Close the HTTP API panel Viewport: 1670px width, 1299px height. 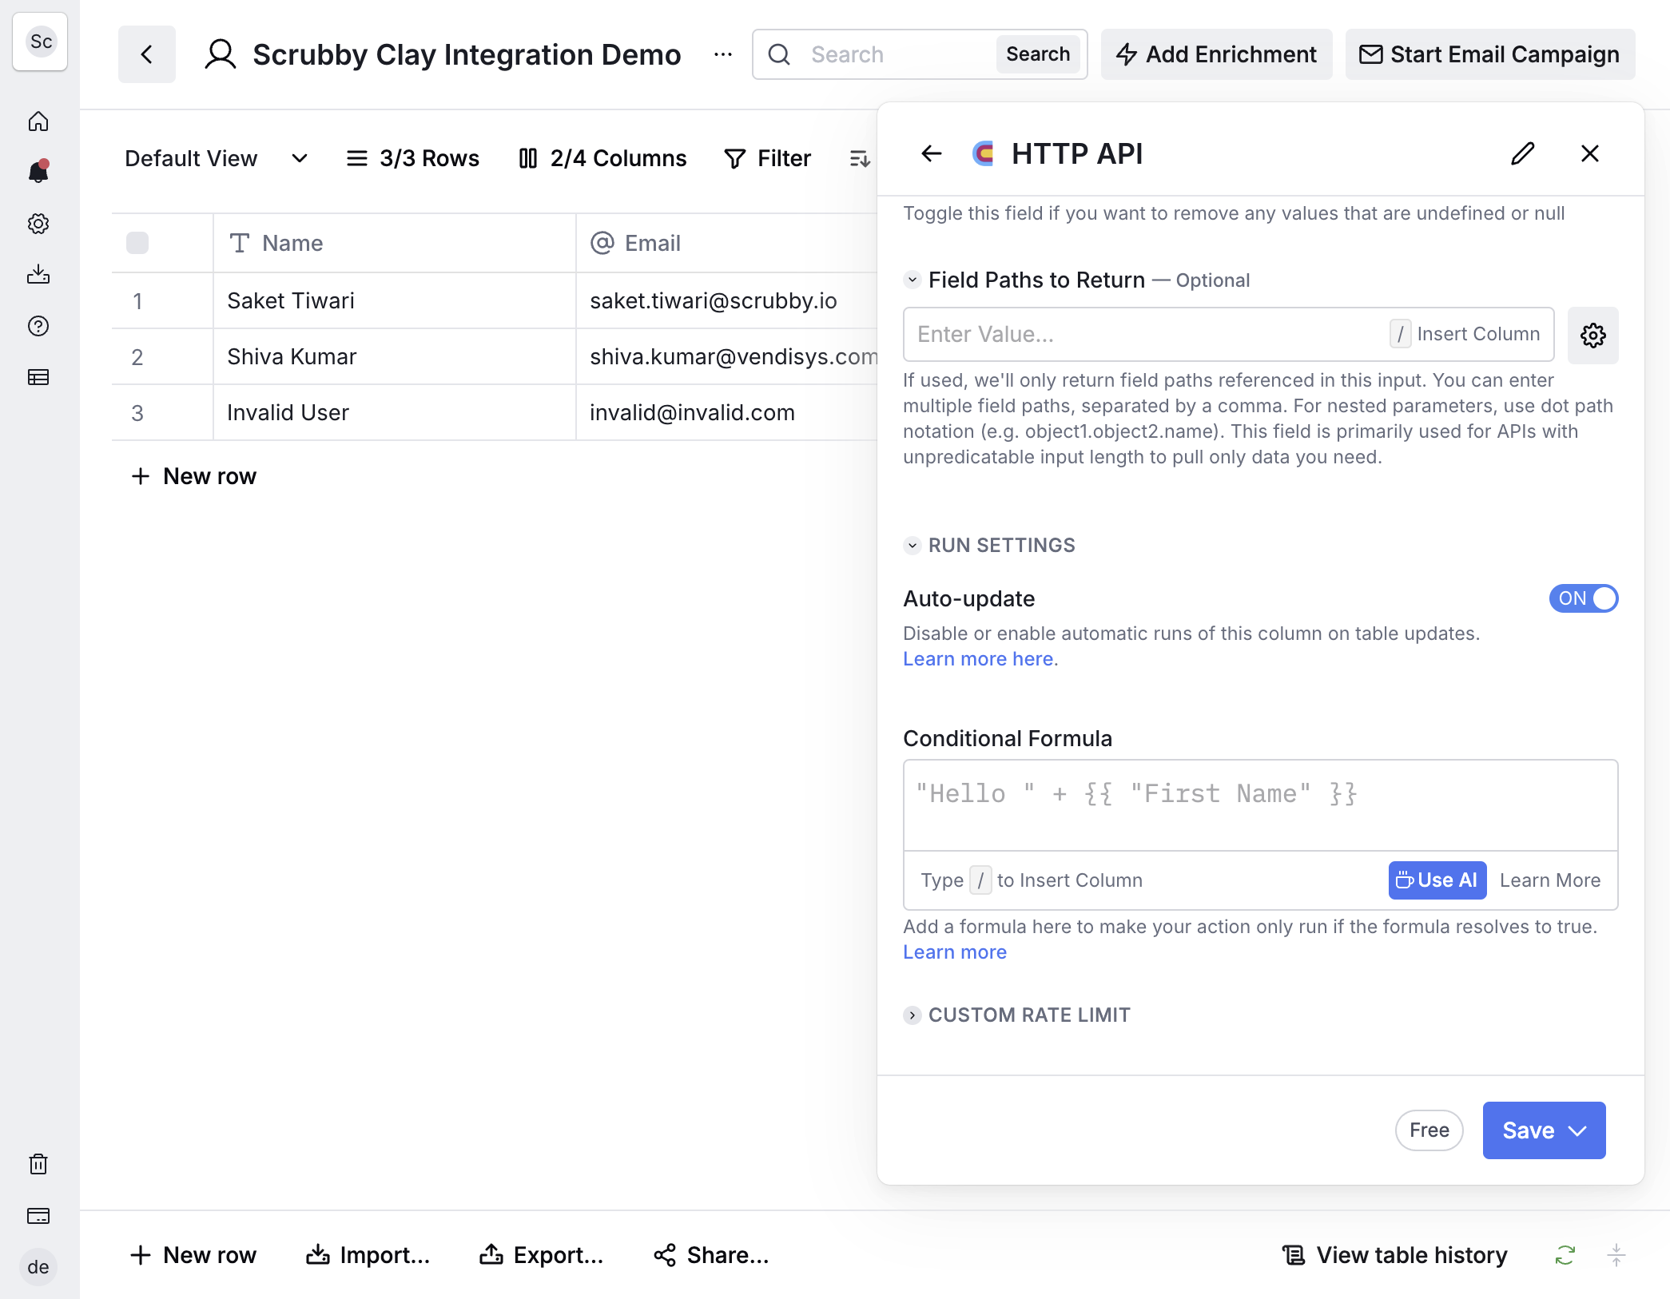pyautogui.click(x=1590, y=153)
